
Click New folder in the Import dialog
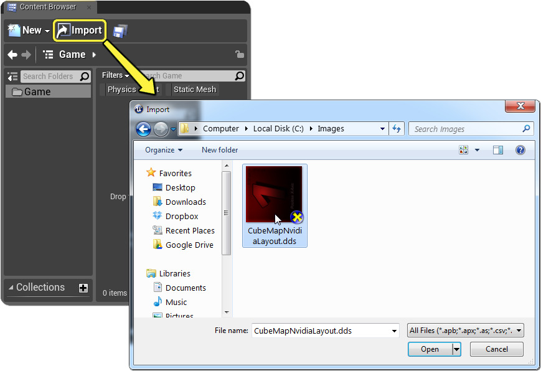pos(219,149)
